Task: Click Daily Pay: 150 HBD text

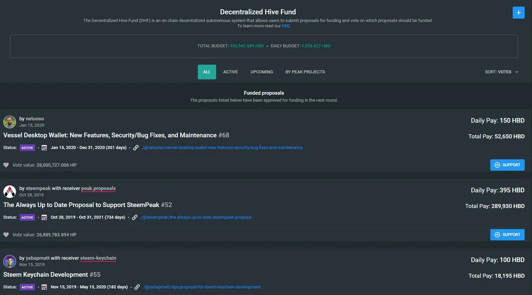Action: point(498,120)
